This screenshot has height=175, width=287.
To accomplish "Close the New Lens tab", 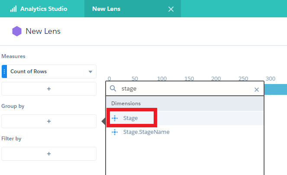I will [x=171, y=9].
